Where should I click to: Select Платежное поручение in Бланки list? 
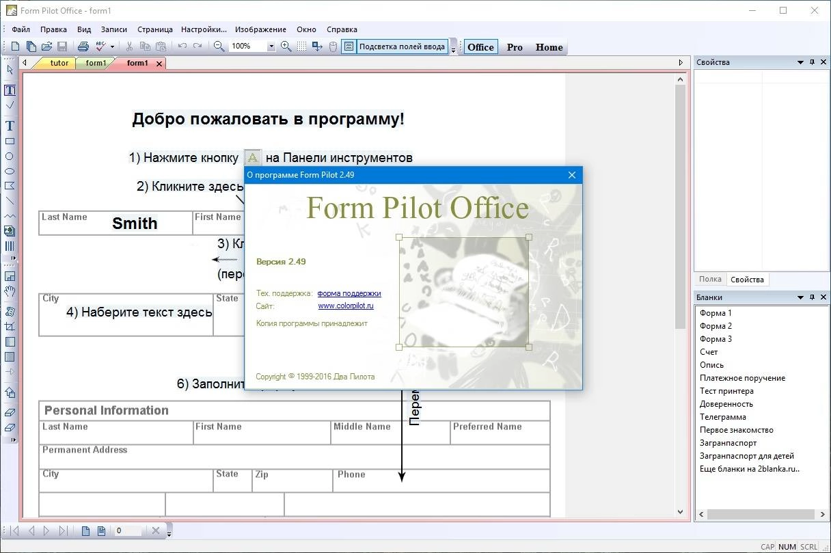[x=742, y=378]
